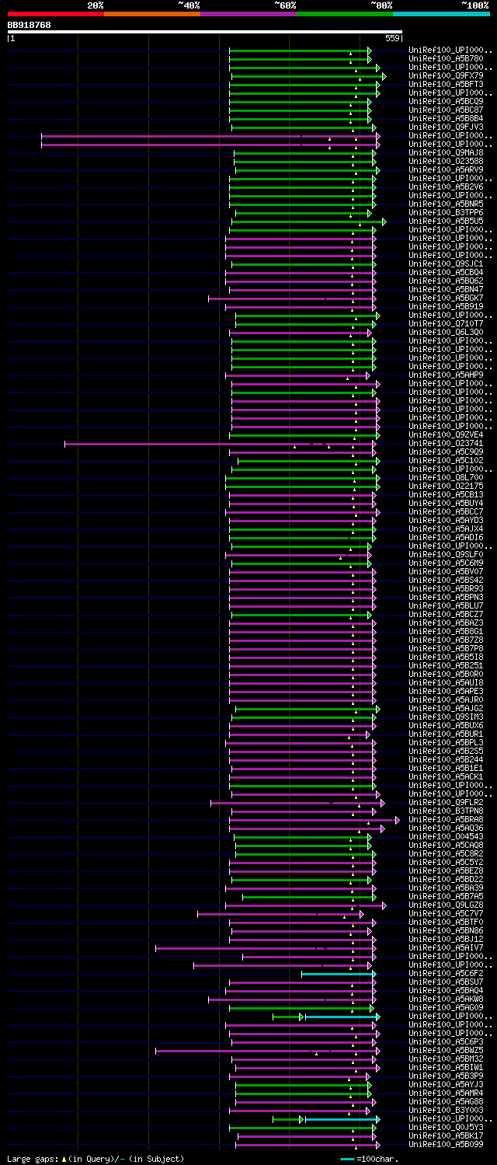Select the UniRef100_A5C6P3 label

446,1041
